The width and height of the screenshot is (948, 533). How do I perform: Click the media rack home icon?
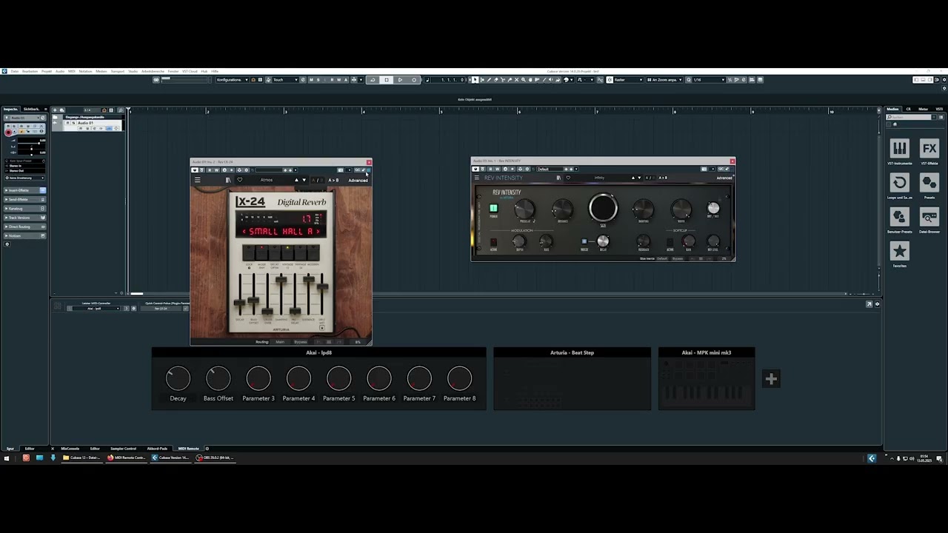point(895,124)
